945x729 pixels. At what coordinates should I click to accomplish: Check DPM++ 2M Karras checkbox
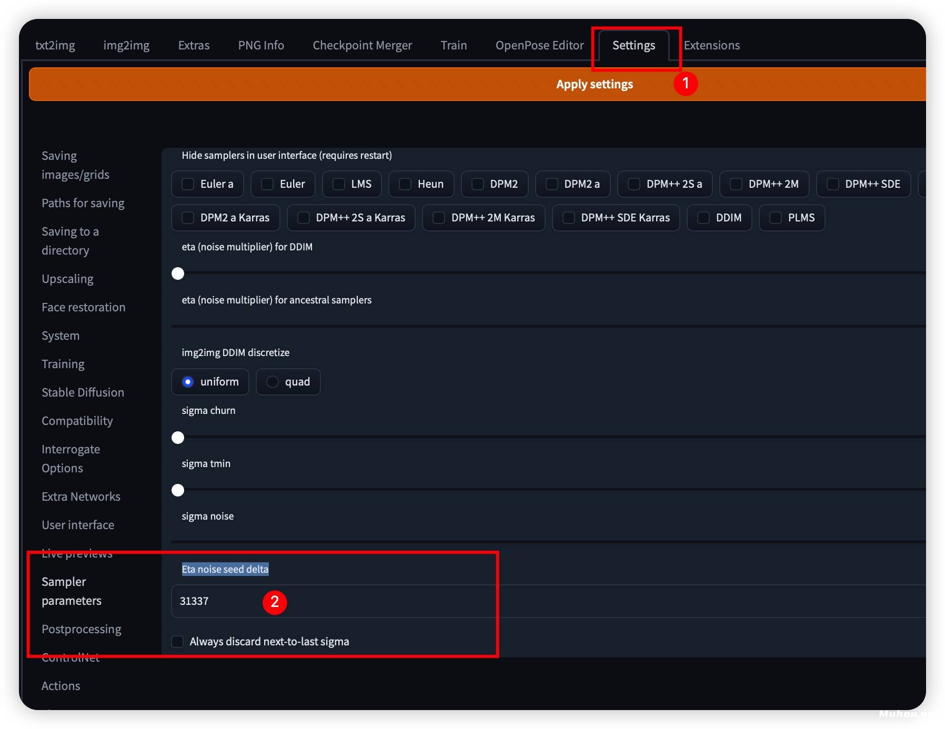tap(439, 218)
